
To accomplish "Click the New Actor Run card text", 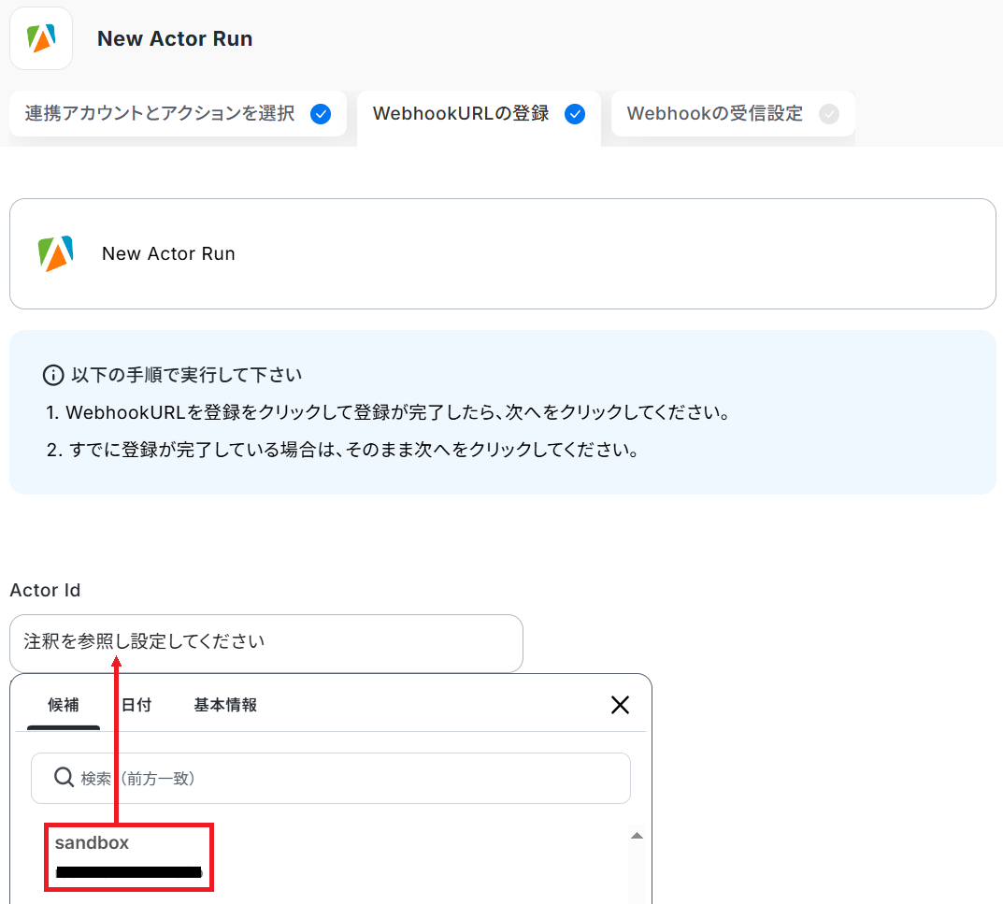I will 168,253.
